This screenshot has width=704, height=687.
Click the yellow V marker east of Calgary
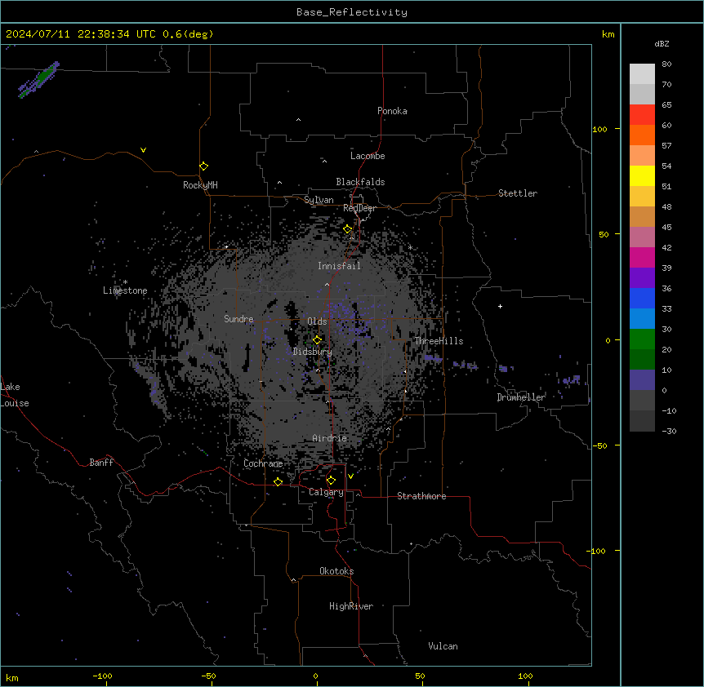click(350, 476)
